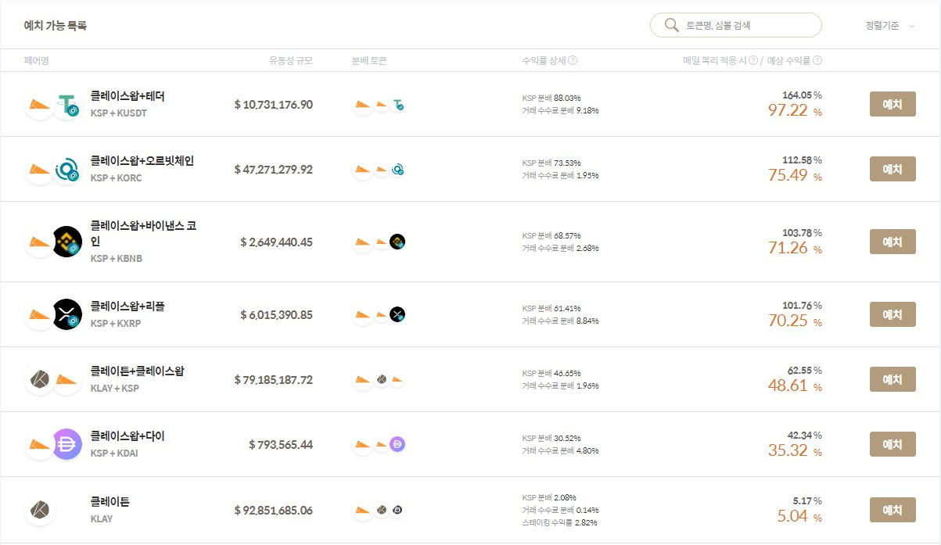Image resolution: width=941 pixels, height=545 pixels.
Task: Click help icon after 매일 복리 적용 시
Action: click(753, 60)
